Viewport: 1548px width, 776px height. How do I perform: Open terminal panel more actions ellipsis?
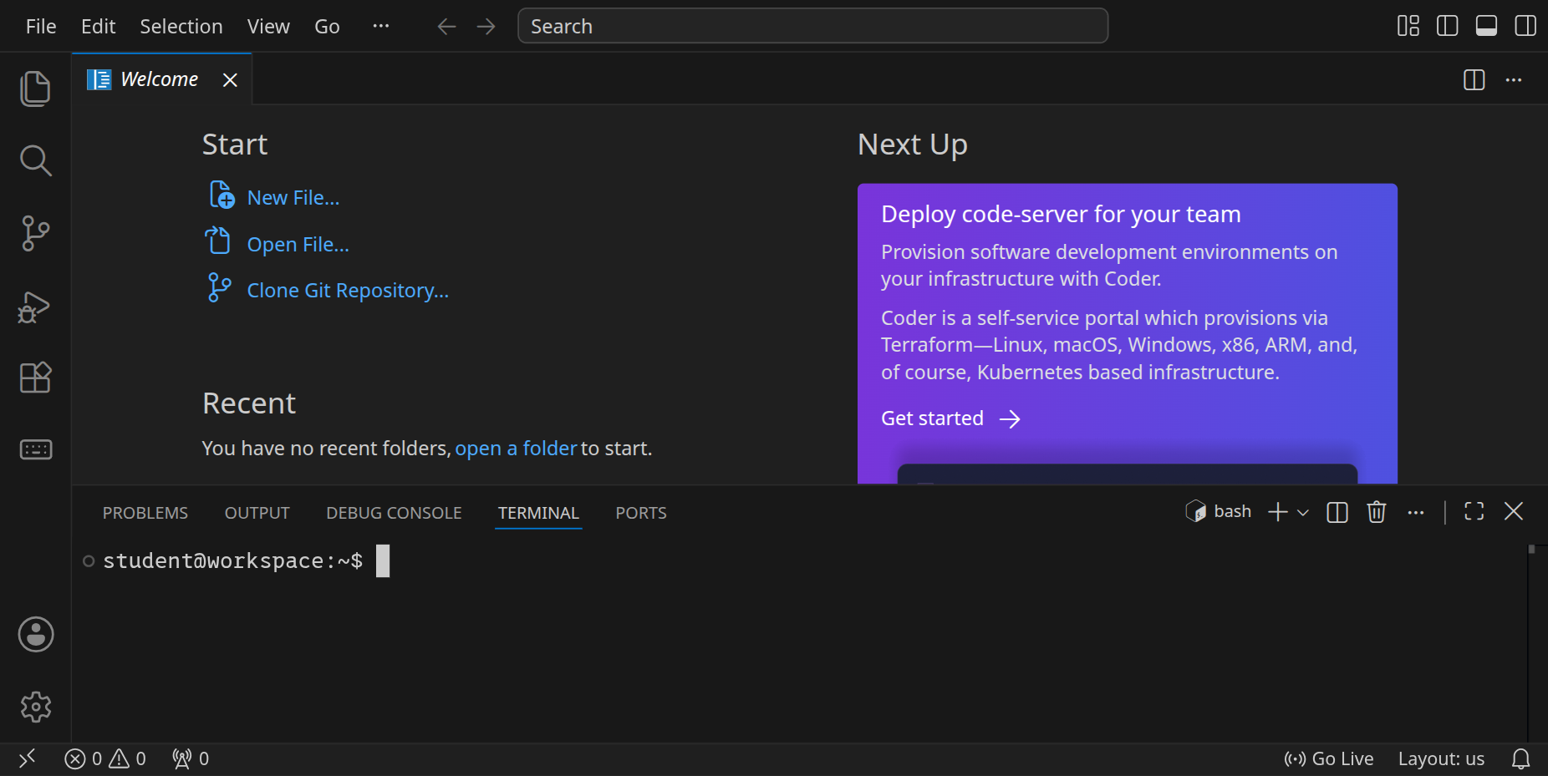coord(1416,512)
